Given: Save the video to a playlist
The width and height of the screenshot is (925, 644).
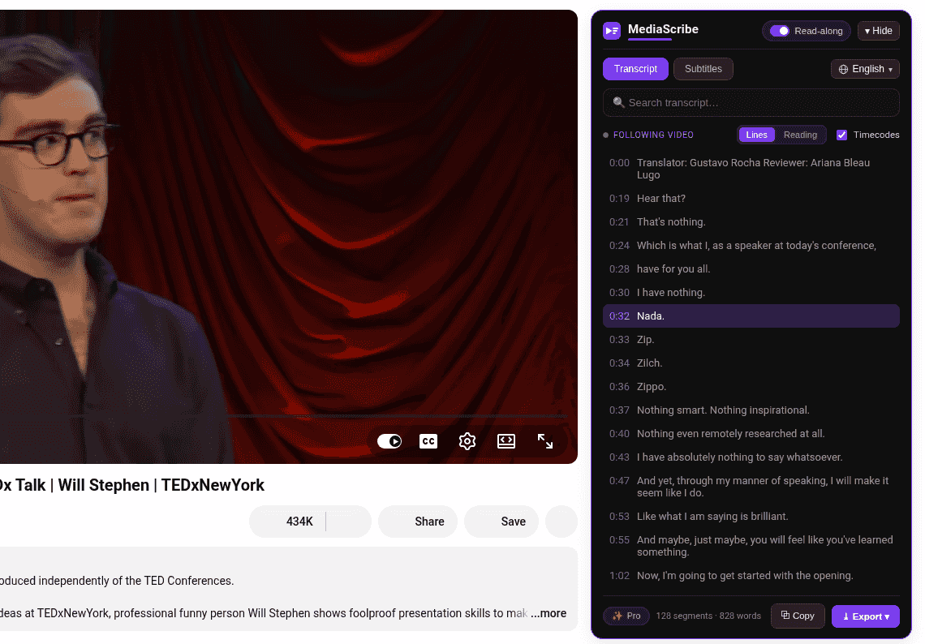Looking at the screenshot, I should click(x=501, y=522).
